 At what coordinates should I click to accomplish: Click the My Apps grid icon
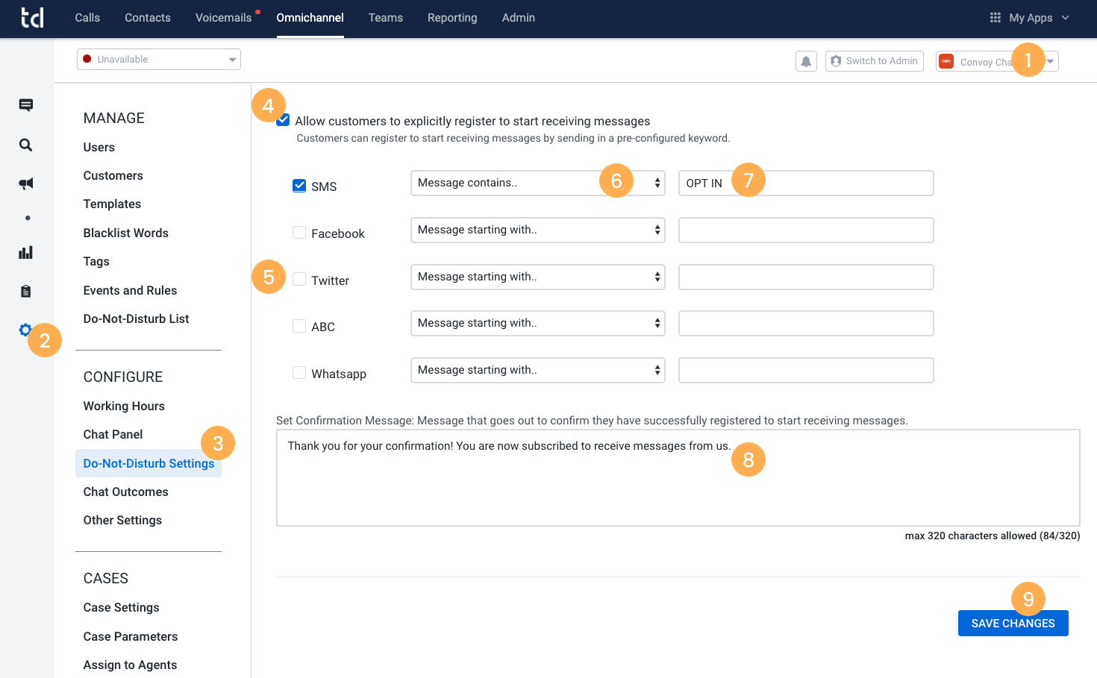(x=995, y=17)
